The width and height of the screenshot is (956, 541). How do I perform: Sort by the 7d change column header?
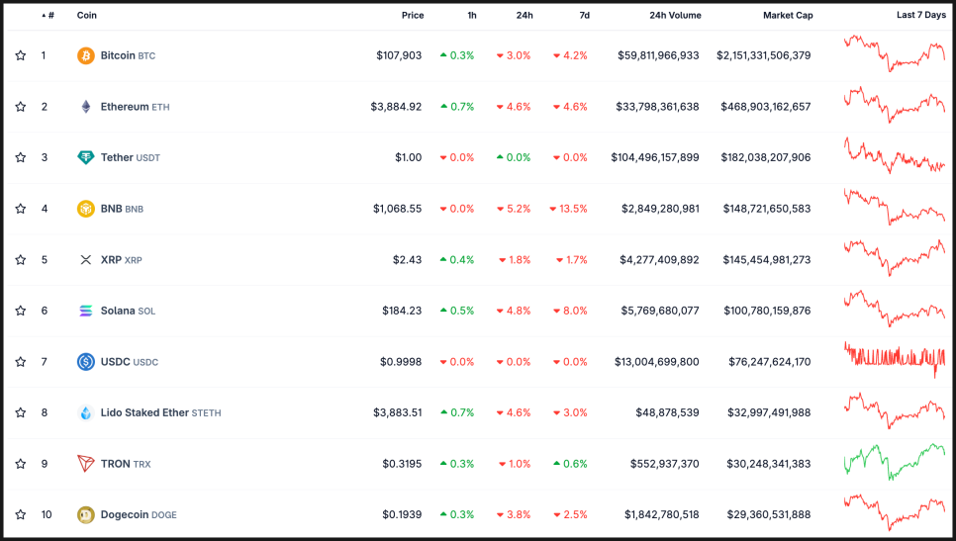[584, 16]
